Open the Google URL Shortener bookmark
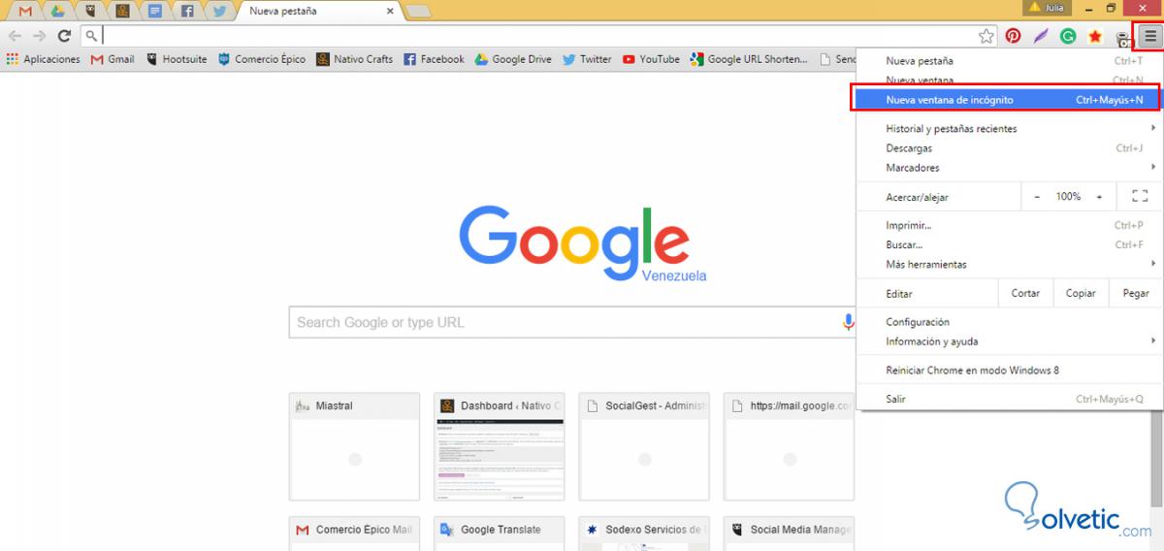This screenshot has width=1164, height=551. pos(749,59)
